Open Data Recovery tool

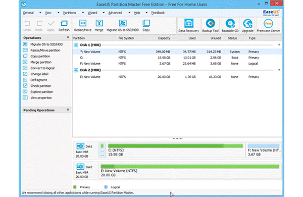point(188,26)
